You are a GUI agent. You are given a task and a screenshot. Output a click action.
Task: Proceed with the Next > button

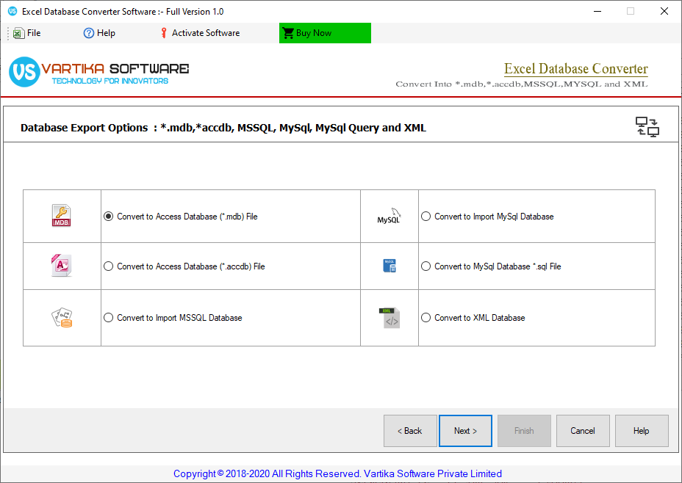[x=465, y=430]
